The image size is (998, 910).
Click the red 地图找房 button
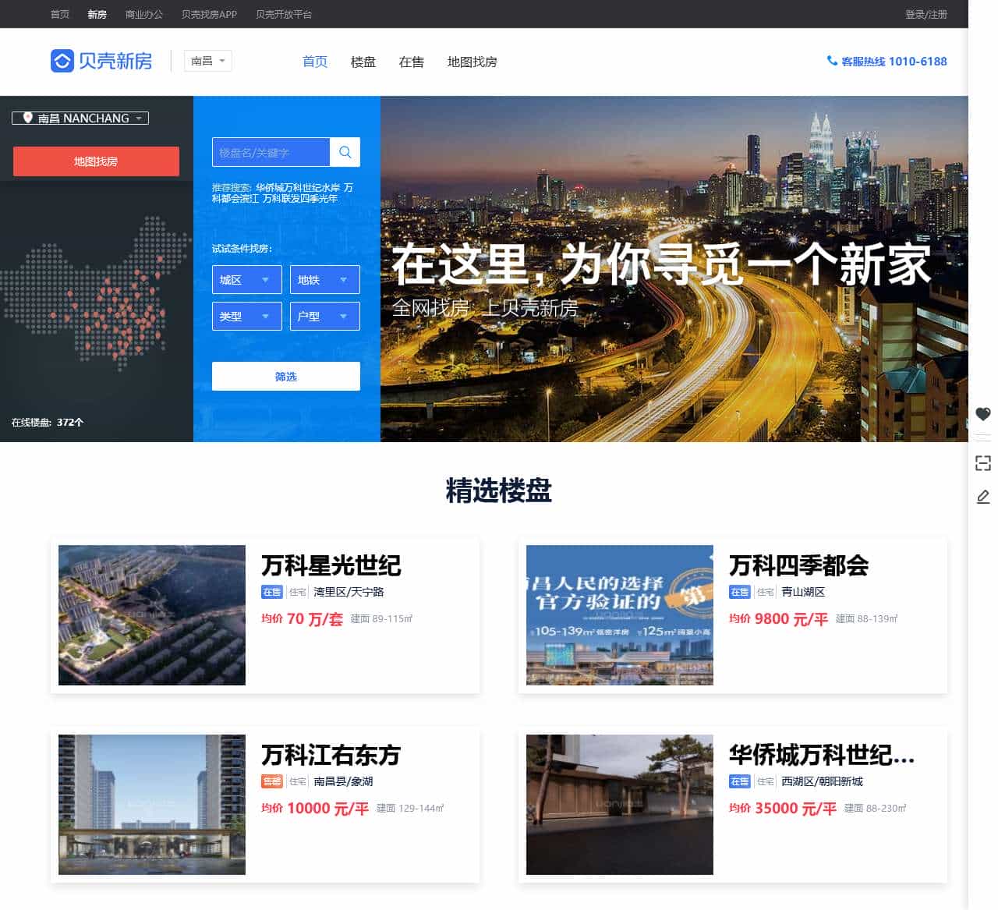click(x=96, y=161)
